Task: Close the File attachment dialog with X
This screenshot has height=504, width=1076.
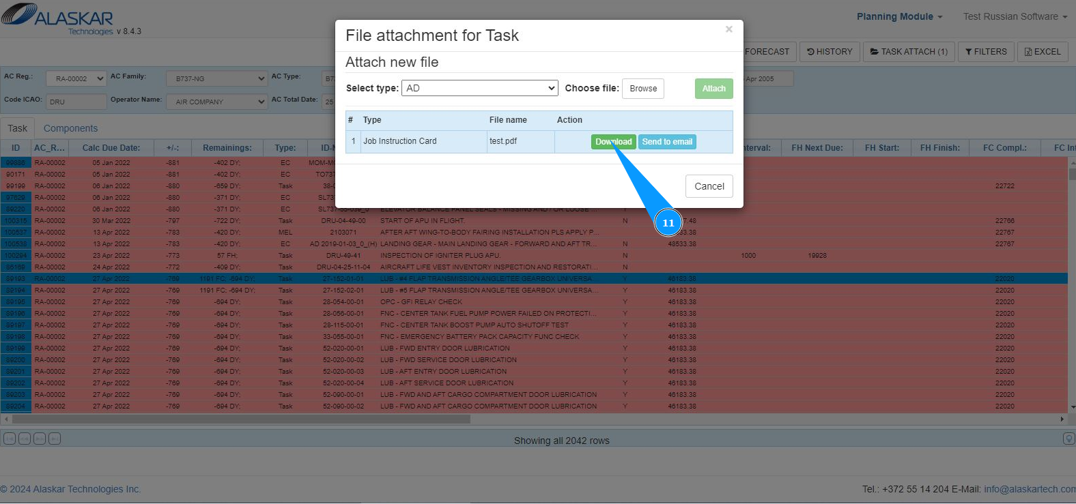Action: pos(729,29)
